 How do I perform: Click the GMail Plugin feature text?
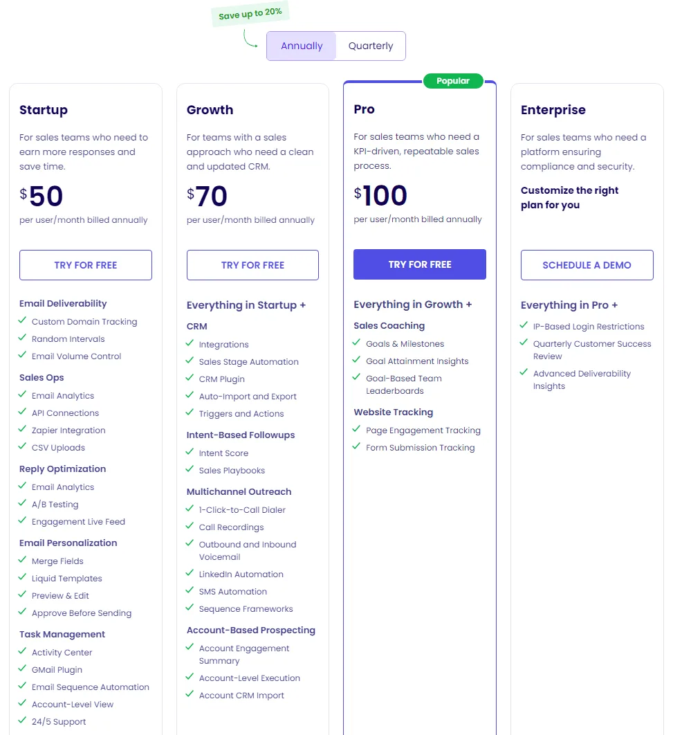pos(57,670)
